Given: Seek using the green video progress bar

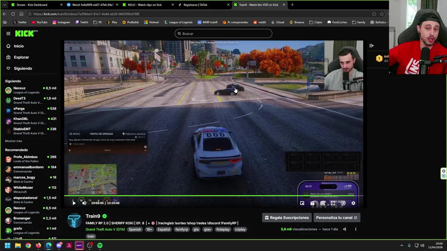Looking at the screenshot, I should 213,196.
